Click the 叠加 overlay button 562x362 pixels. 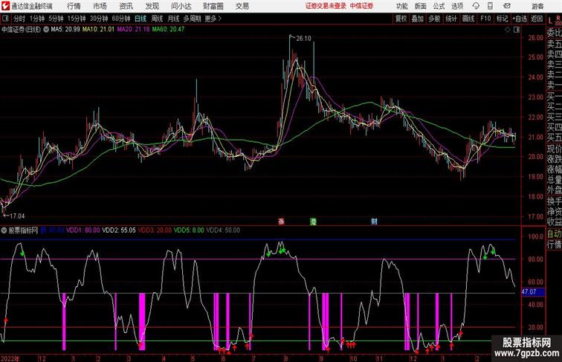(418, 19)
